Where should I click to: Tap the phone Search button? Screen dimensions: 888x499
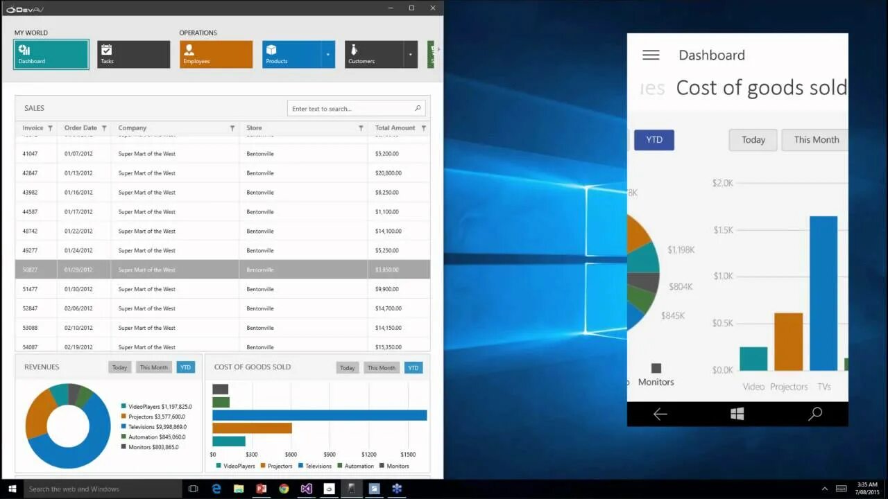(815, 414)
